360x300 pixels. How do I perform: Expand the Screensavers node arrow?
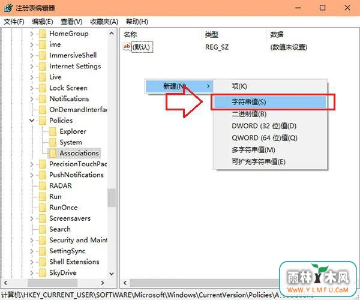(x=32, y=219)
